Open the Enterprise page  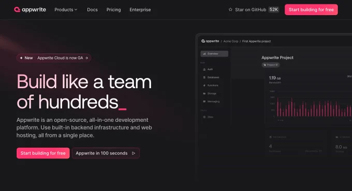(x=140, y=10)
